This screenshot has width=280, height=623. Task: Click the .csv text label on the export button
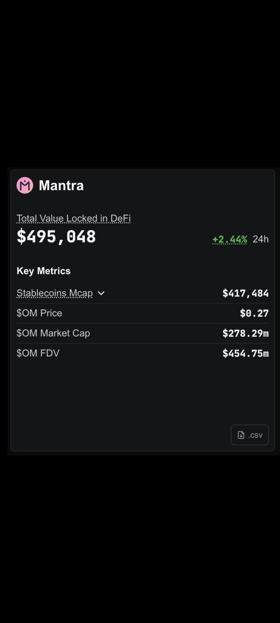click(255, 435)
